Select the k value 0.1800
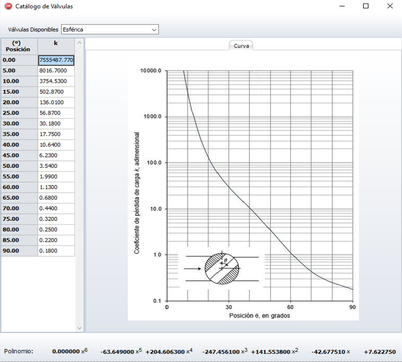402x362 pixels. coord(56,251)
